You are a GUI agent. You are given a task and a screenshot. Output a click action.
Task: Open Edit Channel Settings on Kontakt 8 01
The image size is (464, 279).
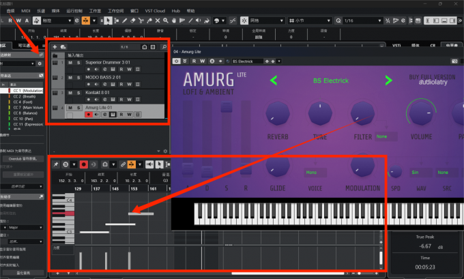pyautogui.click(x=105, y=100)
